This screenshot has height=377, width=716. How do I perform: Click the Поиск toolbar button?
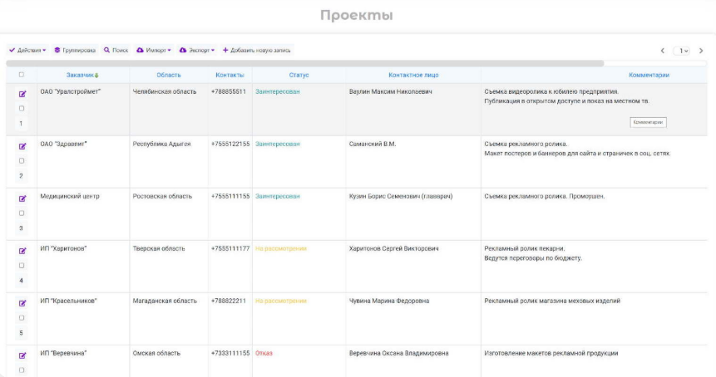click(116, 50)
